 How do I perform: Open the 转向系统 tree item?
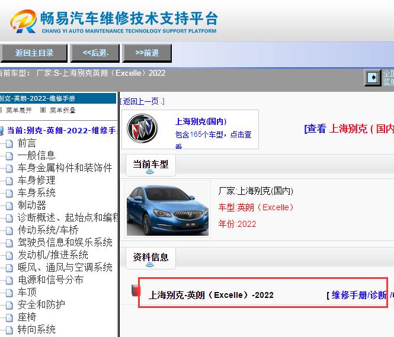pos(36,329)
